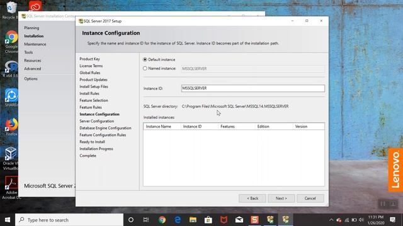
Task: Maximize the SQL Server 2017 Setup window
Action: (x=307, y=21)
